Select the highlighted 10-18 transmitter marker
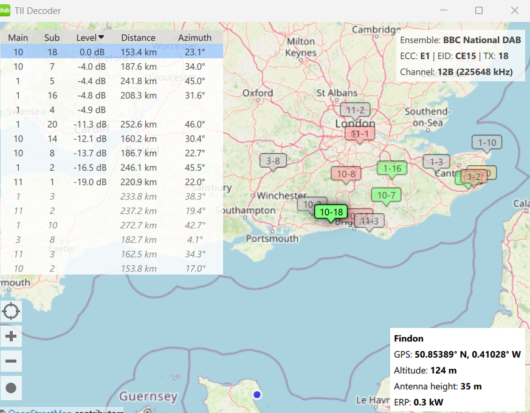530x413 pixels. pos(331,212)
